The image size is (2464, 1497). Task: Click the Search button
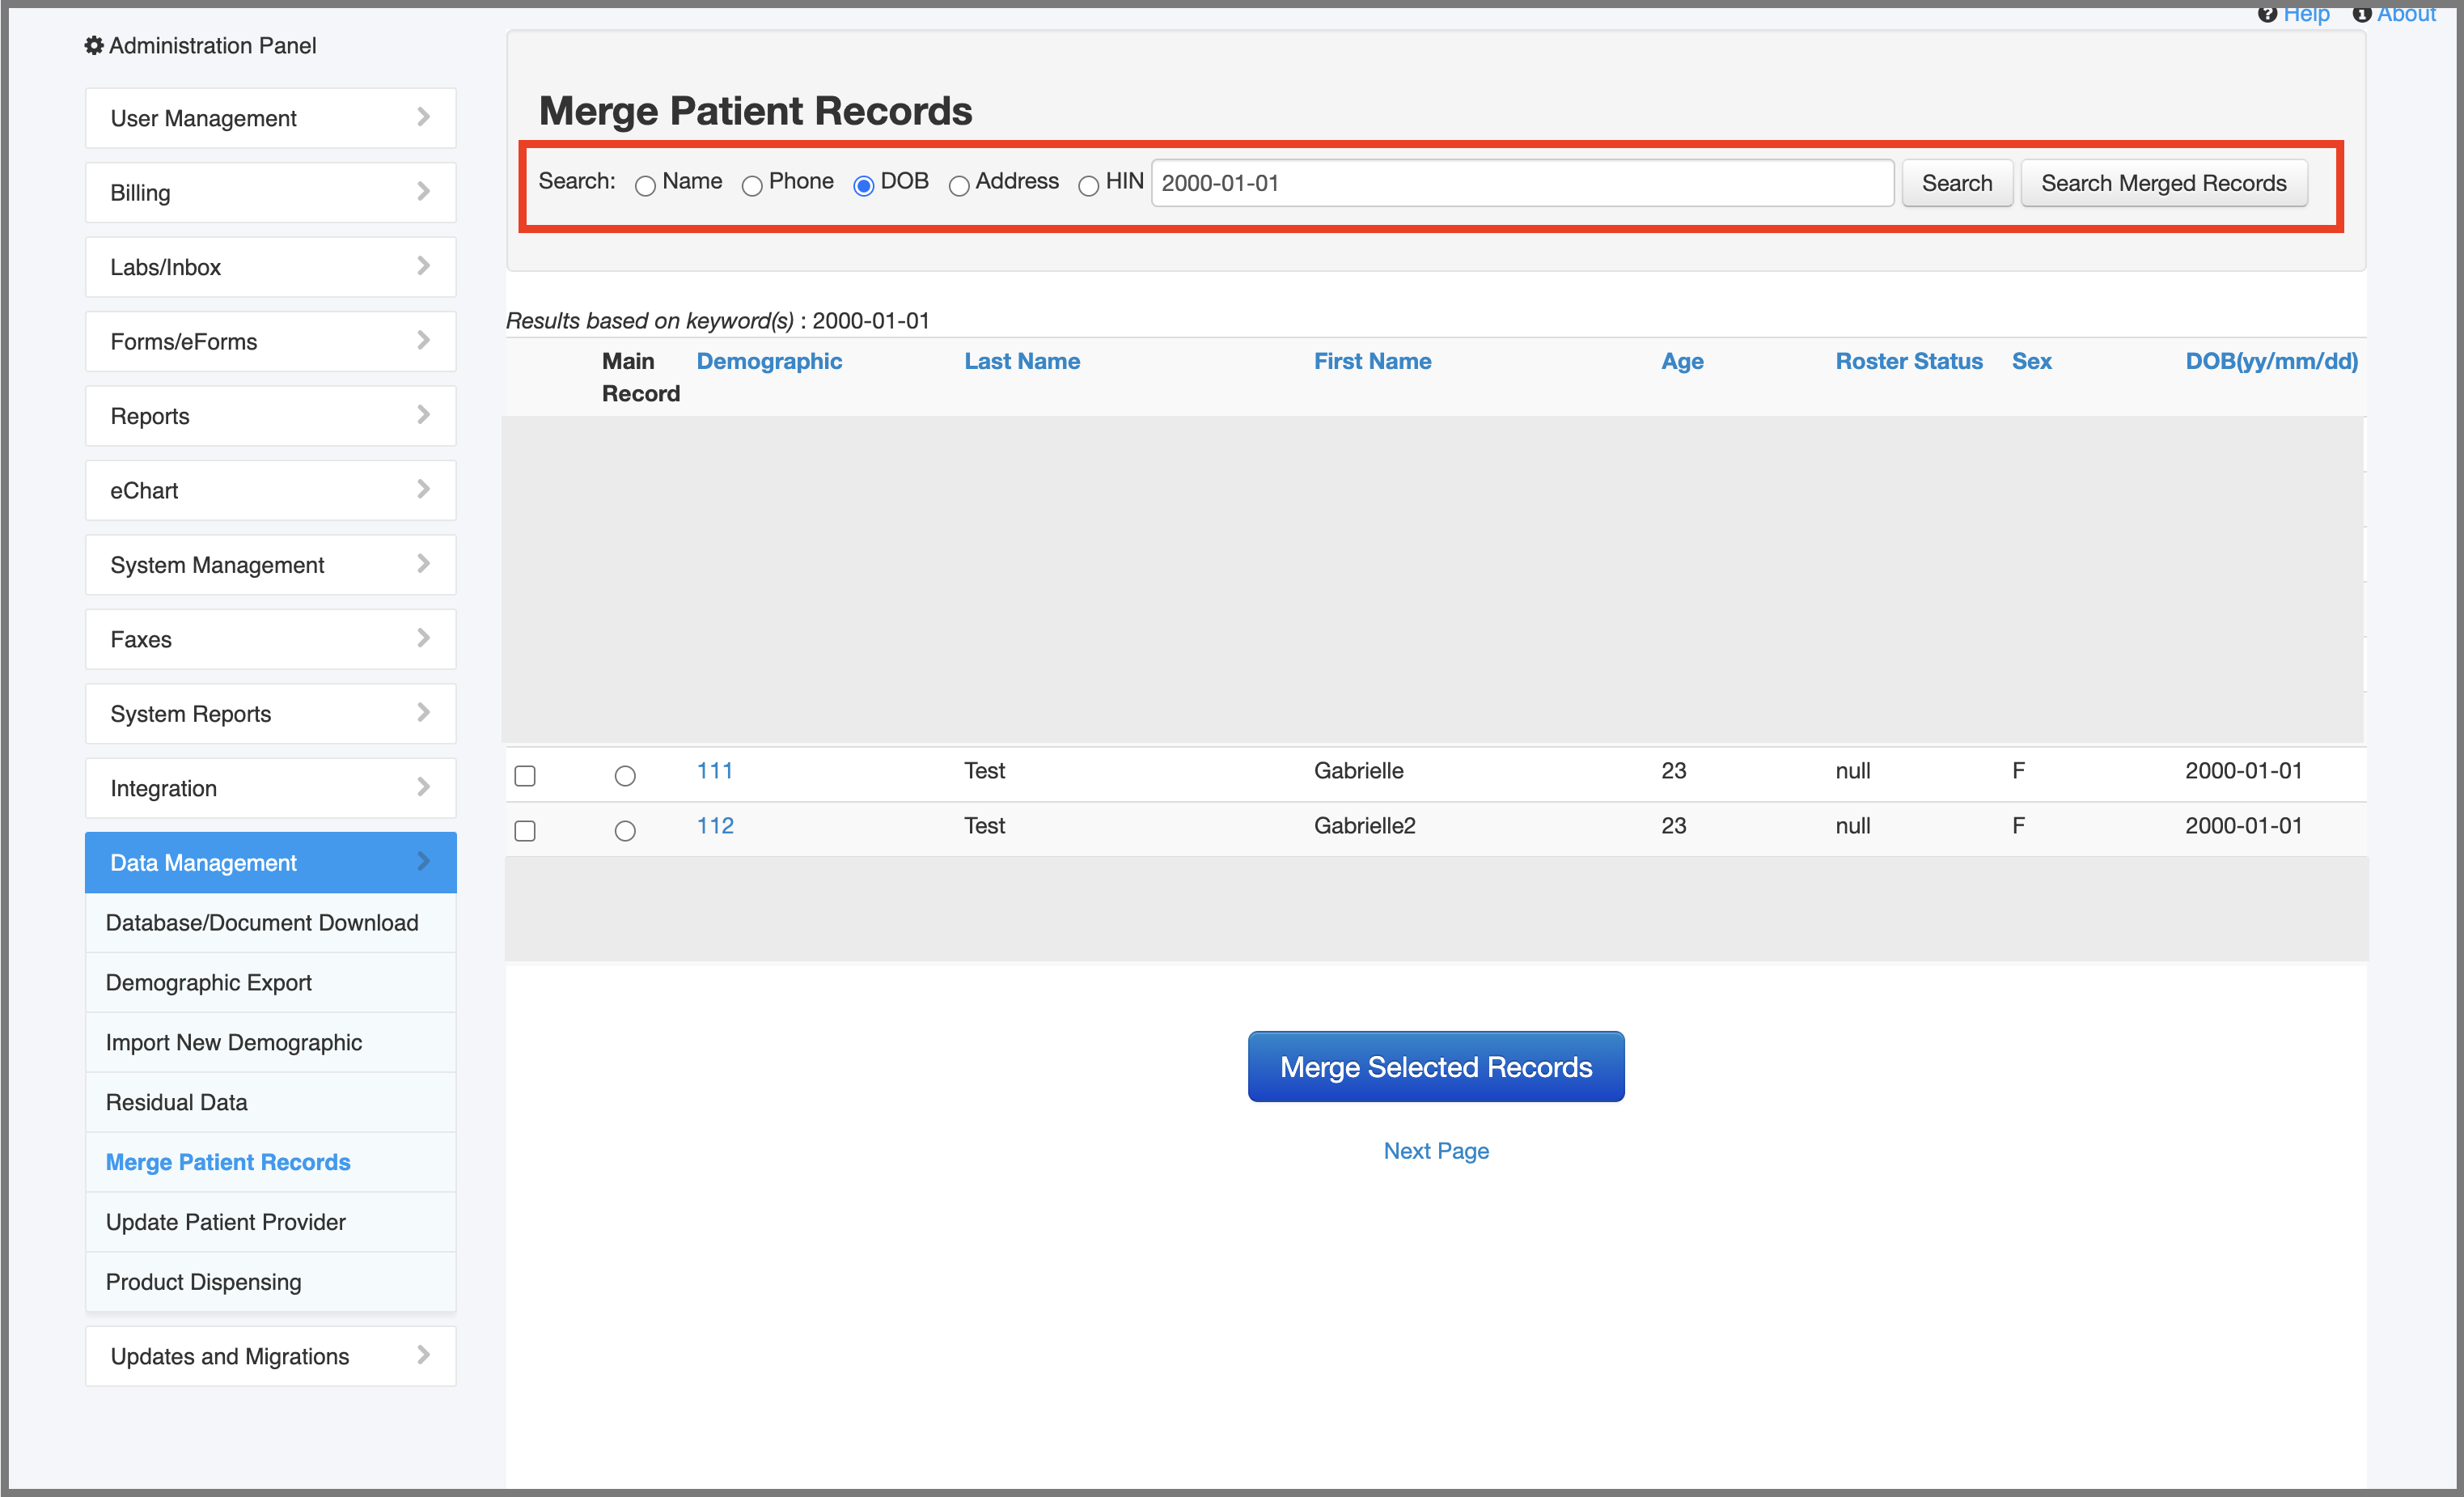pyautogui.click(x=1956, y=183)
